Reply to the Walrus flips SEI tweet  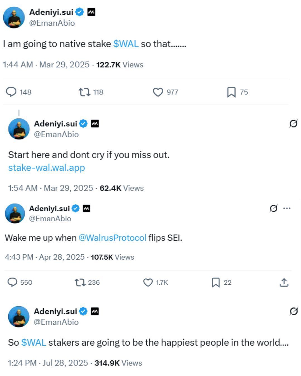click(x=12, y=282)
